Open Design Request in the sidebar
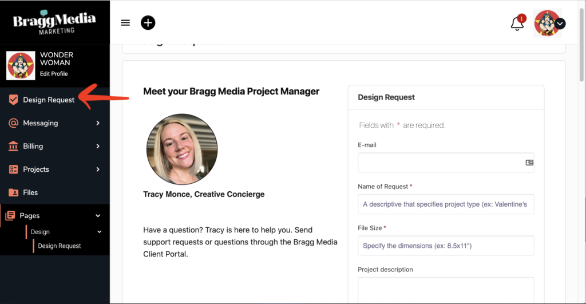 (49, 100)
